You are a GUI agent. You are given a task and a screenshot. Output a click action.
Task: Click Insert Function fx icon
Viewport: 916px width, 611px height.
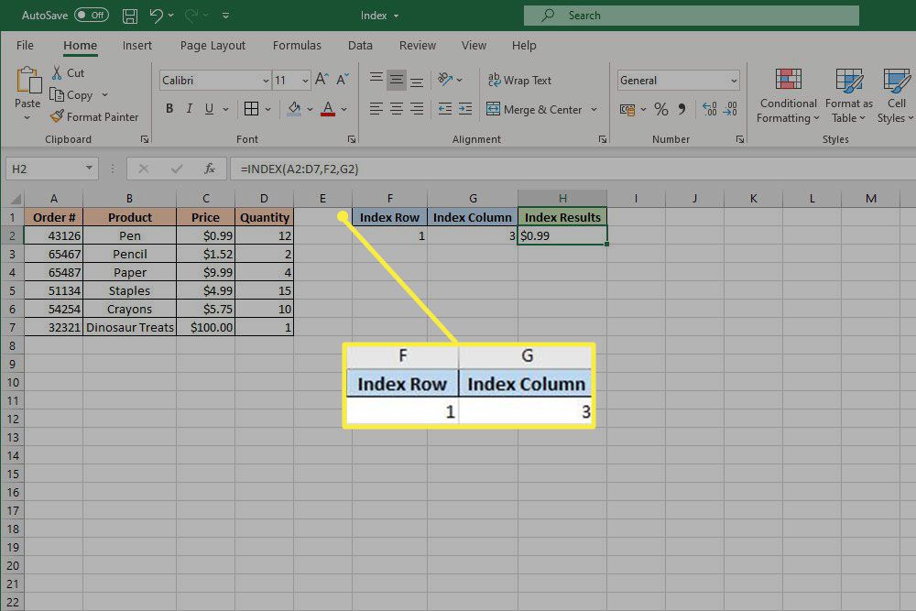(x=210, y=169)
